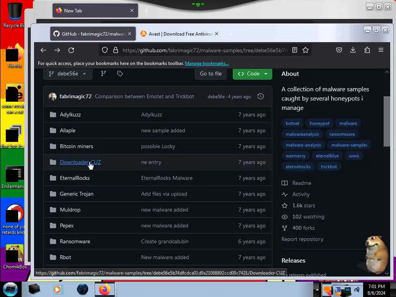Open the Readme link in About
The image size is (396, 297).
point(297,183)
